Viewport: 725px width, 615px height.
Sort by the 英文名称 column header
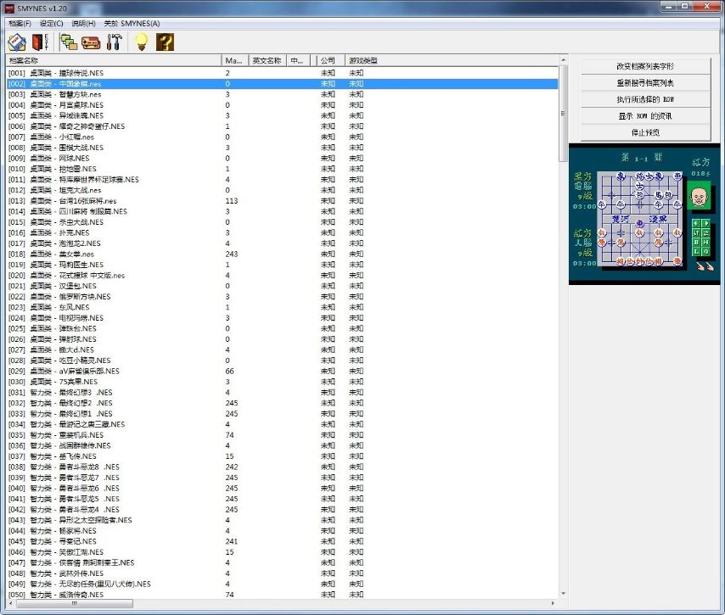[267, 60]
